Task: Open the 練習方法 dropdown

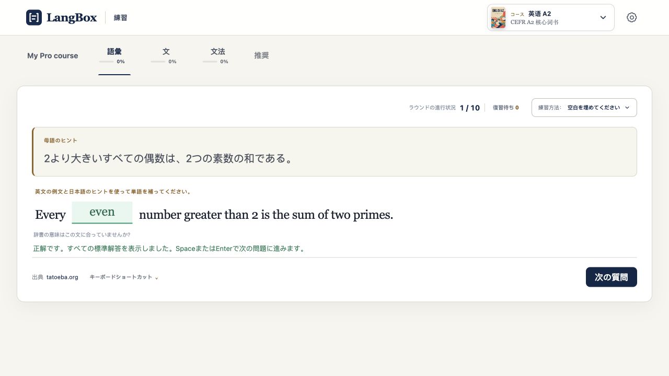Action: (x=584, y=108)
